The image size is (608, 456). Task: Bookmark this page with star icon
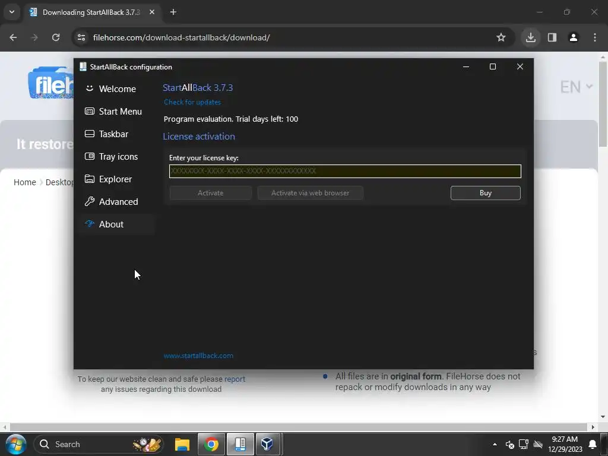[x=501, y=37]
